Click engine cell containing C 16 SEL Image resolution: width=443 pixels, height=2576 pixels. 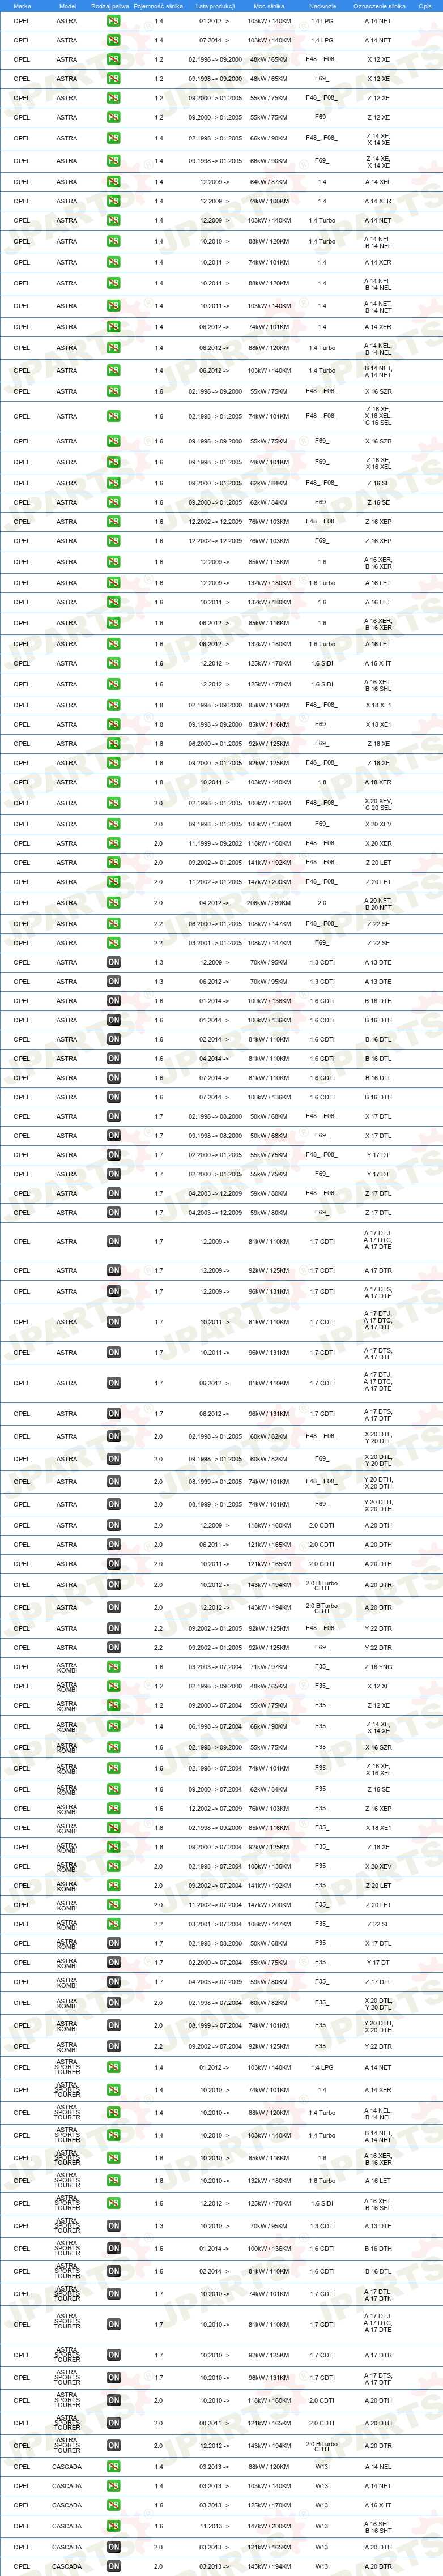[x=379, y=416]
